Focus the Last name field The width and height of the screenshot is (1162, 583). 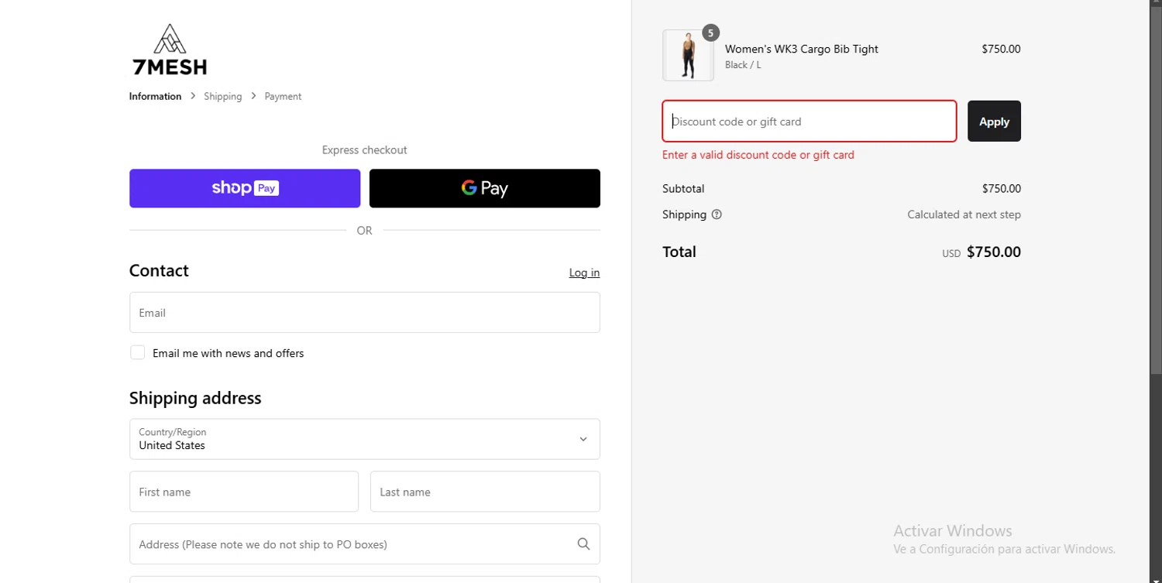(485, 492)
